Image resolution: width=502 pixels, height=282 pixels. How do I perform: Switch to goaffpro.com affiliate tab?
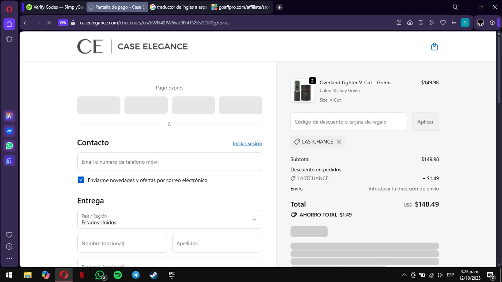(x=241, y=7)
